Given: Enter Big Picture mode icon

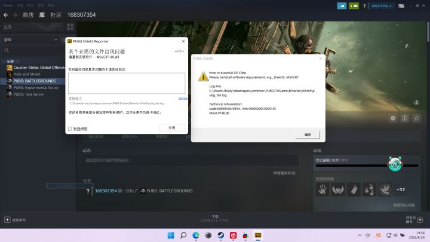Looking at the screenshot, I should point(401,6).
